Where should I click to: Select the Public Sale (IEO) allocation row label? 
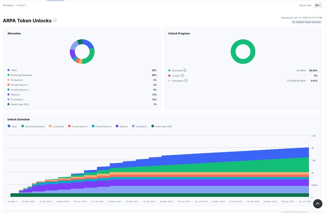[x=20, y=104]
